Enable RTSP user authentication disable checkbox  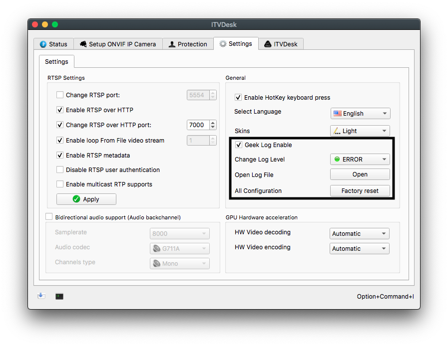[x=59, y=170]
